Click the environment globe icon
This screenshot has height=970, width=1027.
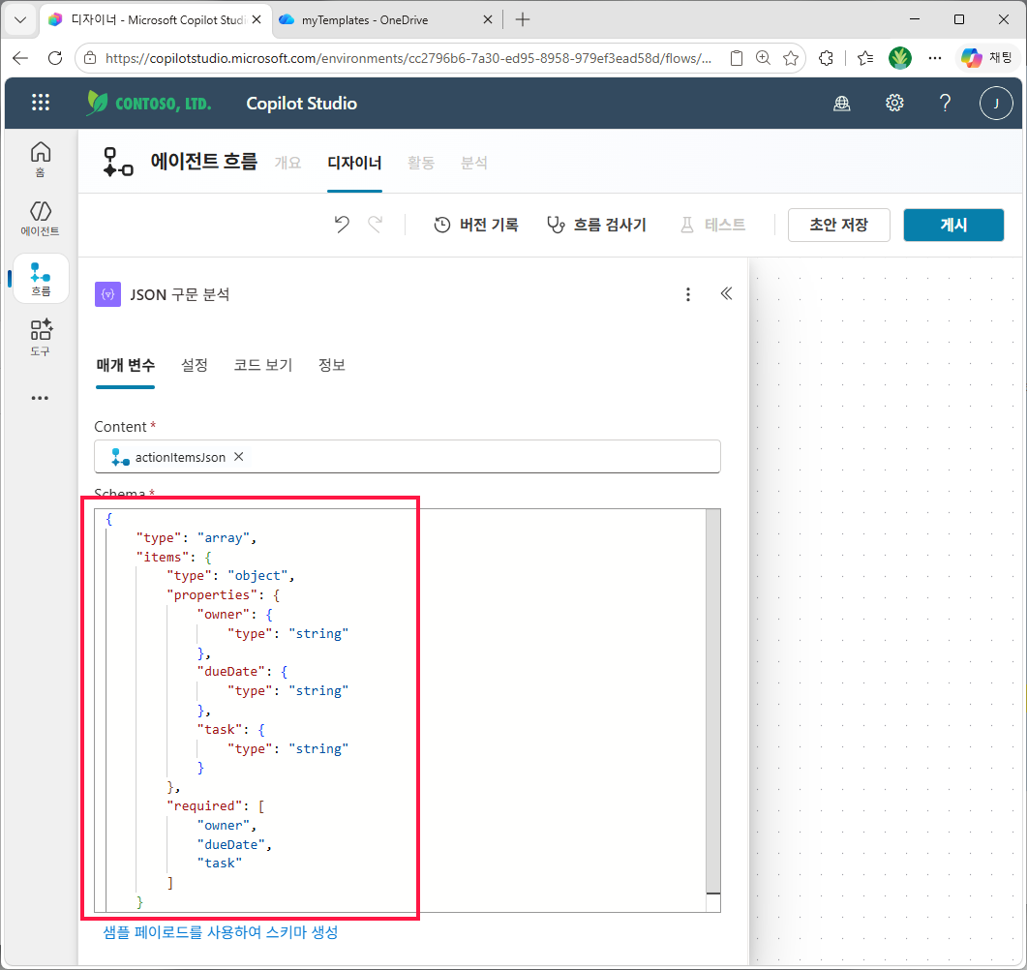842,103
